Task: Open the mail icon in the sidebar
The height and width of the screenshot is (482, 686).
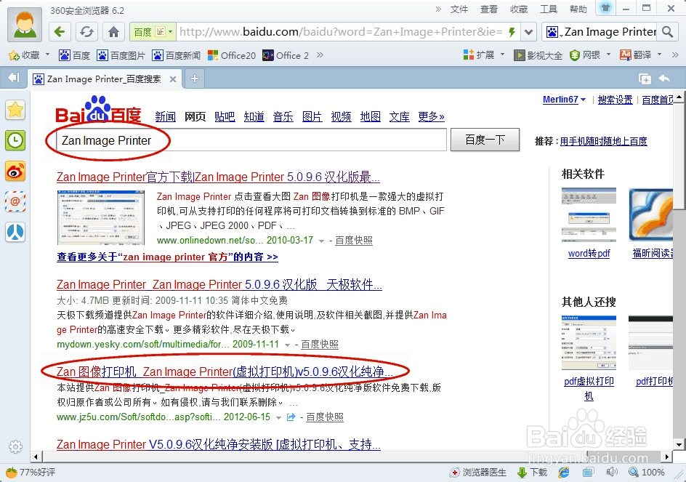Action: [x=15, y=201]
